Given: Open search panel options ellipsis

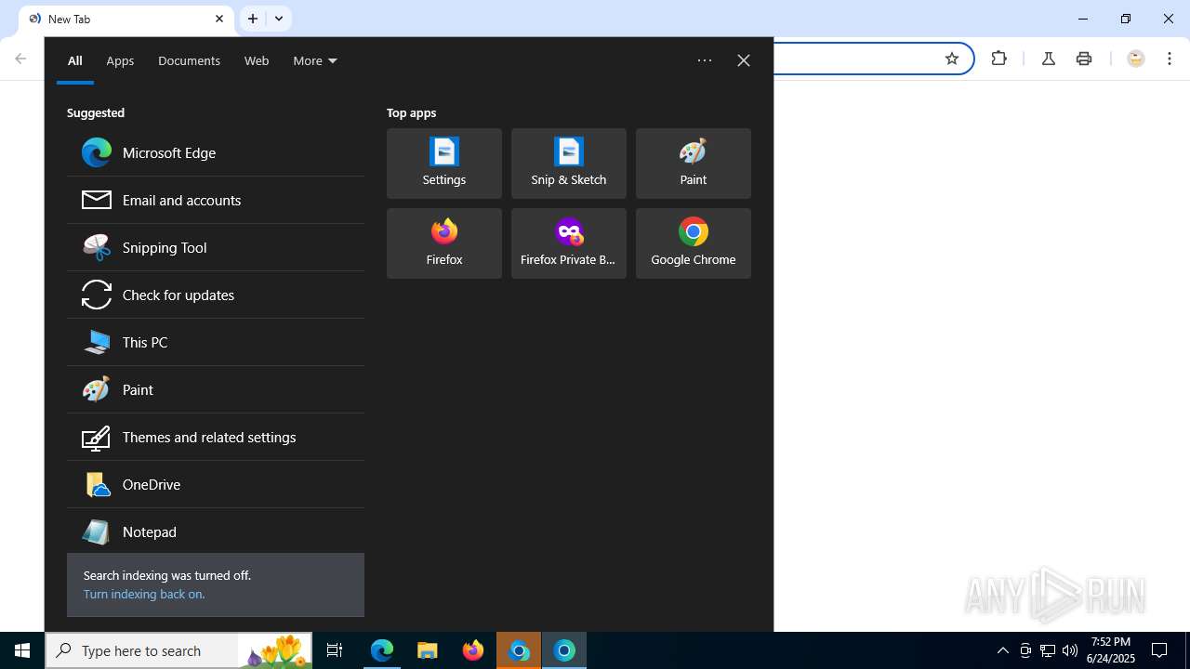Looking at the screenshot, I should click(x=705, y=60).
